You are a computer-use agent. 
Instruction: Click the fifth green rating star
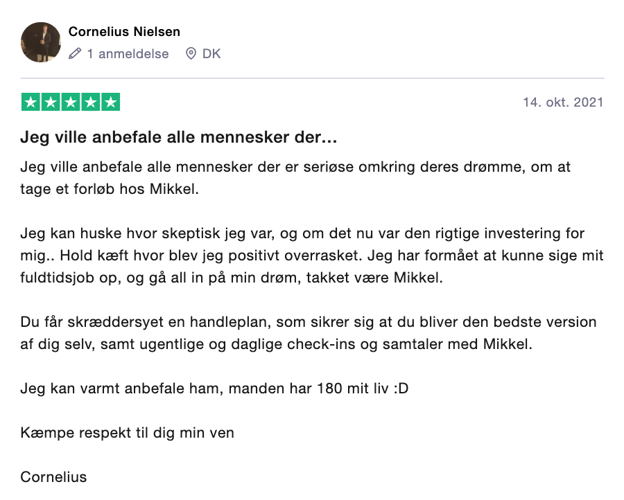[111, 102]
